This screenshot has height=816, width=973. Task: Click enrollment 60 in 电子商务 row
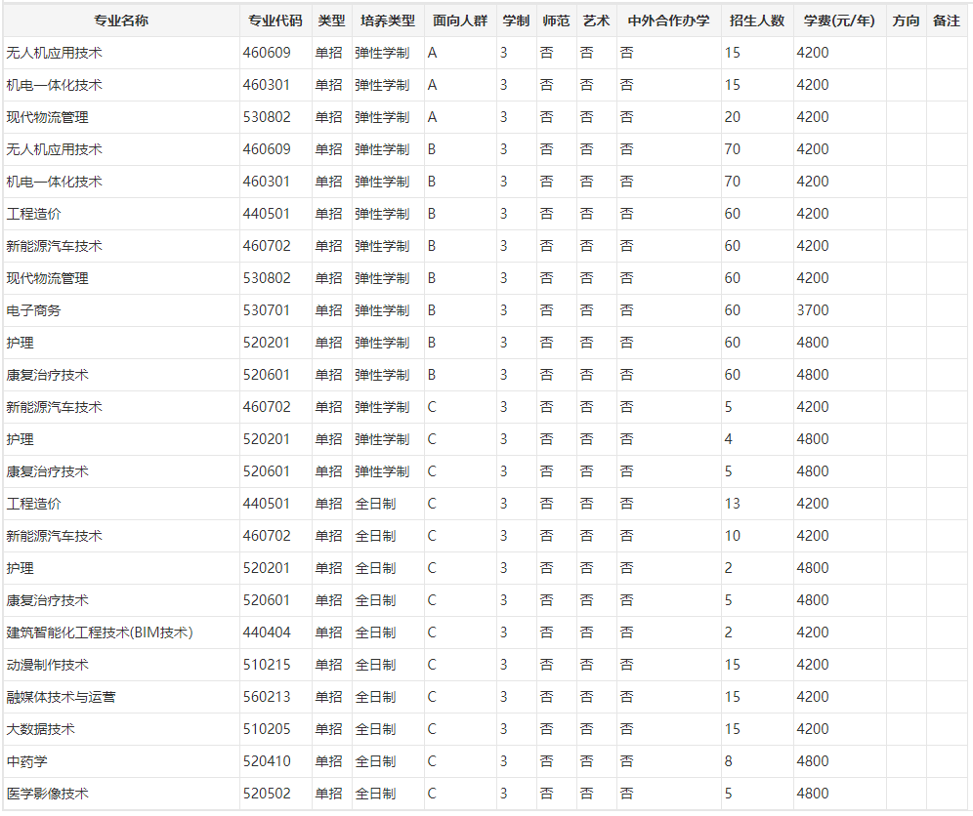[x=733, y=310]
